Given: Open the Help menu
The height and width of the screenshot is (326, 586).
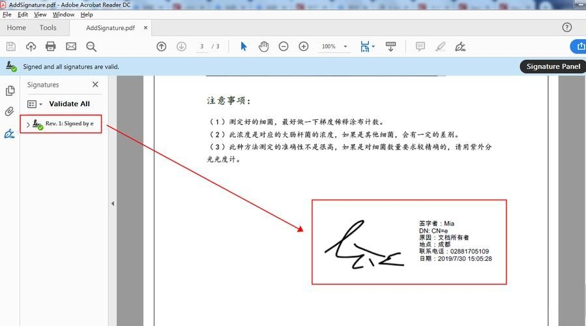Looking at the screenshot, I should tap(87, 14).
